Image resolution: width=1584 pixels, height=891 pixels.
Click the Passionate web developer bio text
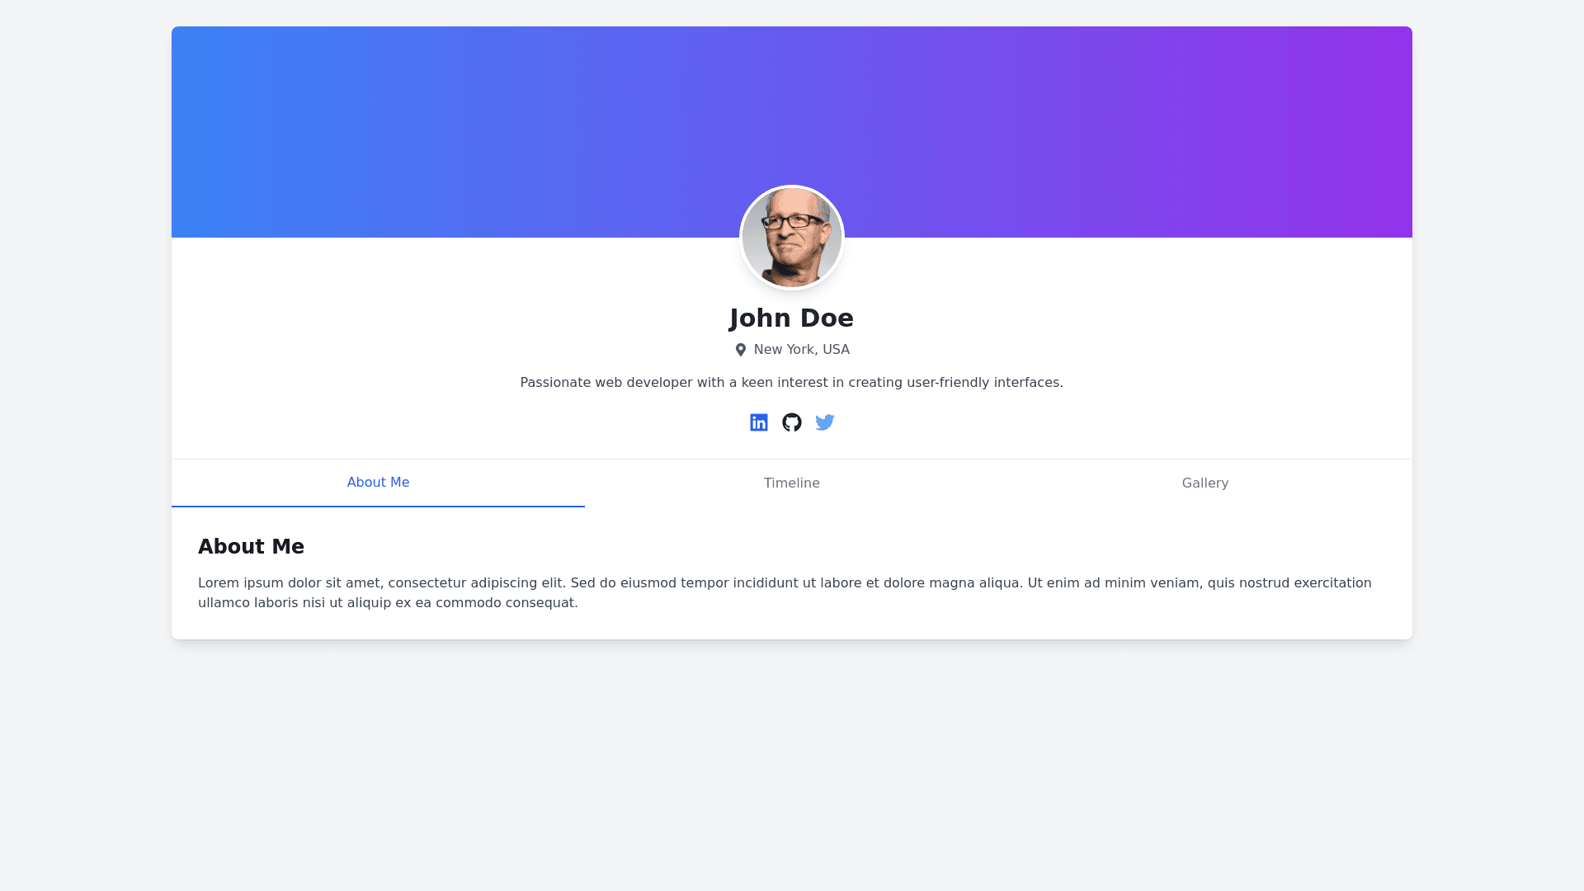pyautogui.click(x=791, y=383)
